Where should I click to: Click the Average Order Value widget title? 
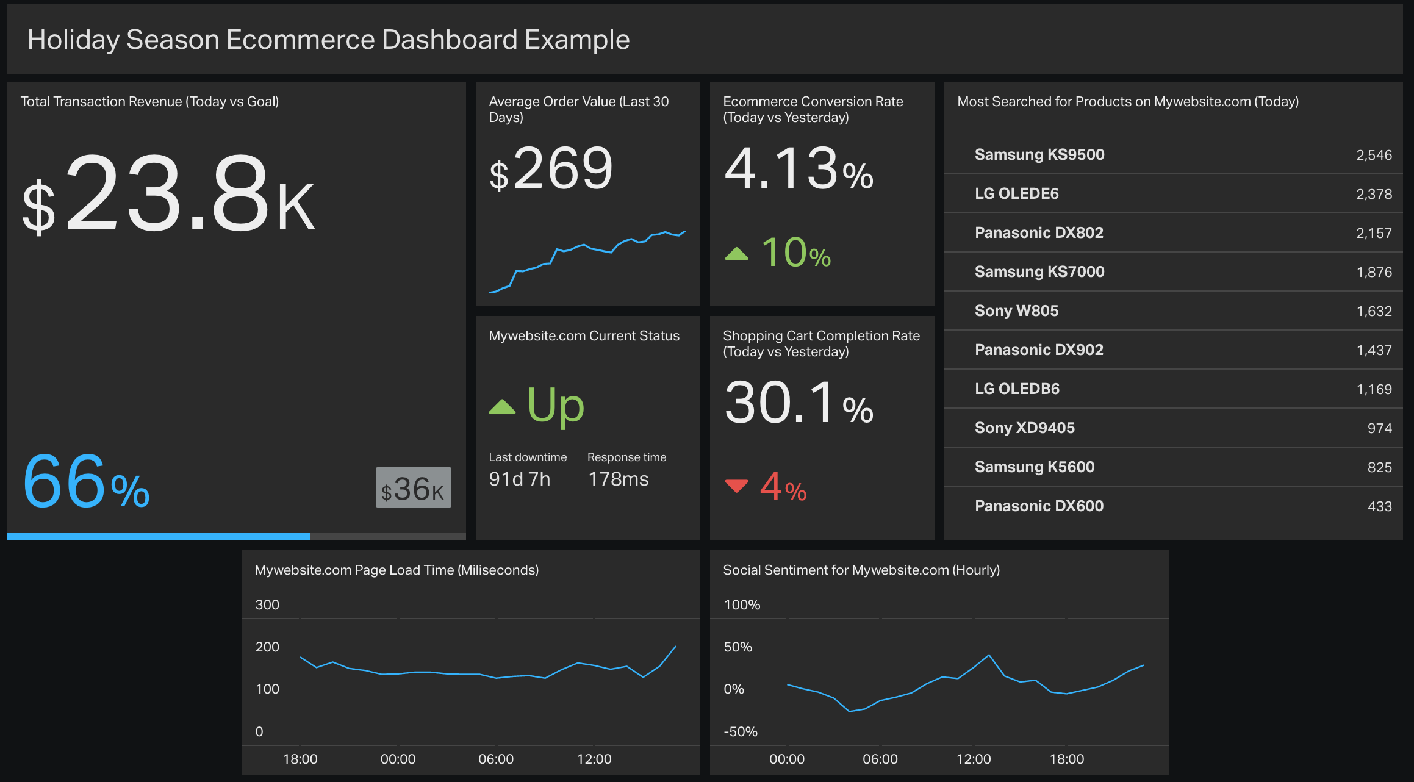pyautogui.click(x=579, y=110)
